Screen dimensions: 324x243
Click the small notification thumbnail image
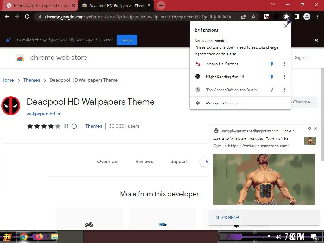tap(310, 141)
